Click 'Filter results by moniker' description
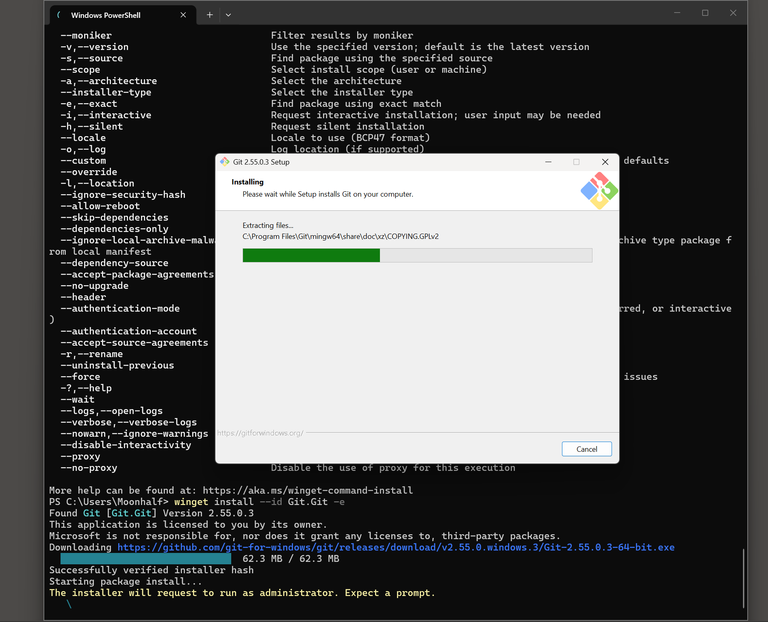The width and height of the screenshot is (768, 622). tap(342, 35)
